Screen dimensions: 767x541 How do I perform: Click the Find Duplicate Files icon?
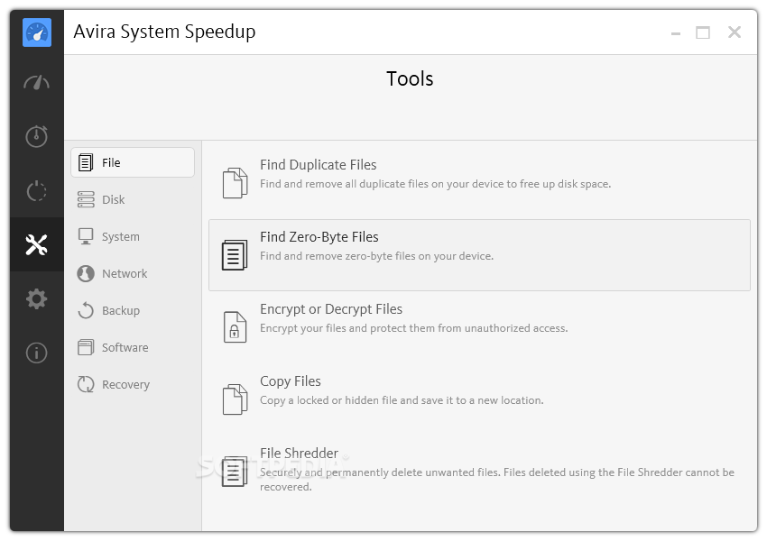point(236,183)
